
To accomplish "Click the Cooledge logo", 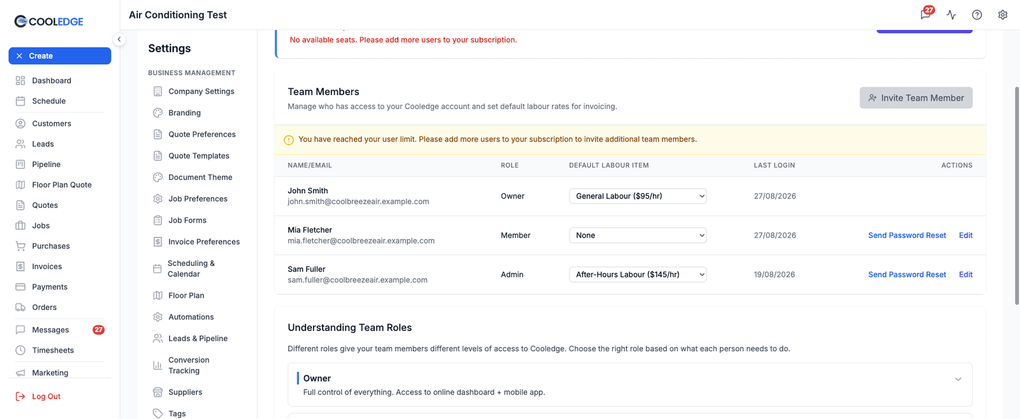I will (x=49, y=21).
